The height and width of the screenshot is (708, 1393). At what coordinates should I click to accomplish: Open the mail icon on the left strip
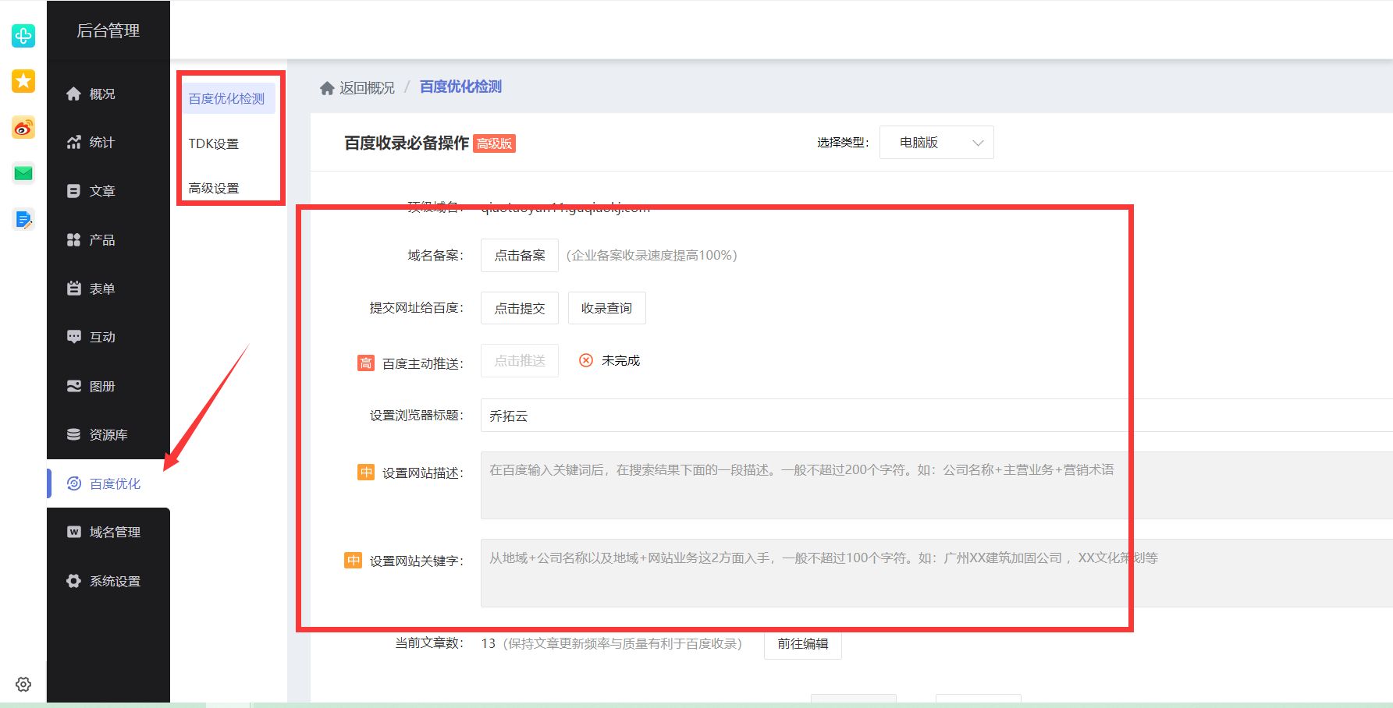[23, 173]
